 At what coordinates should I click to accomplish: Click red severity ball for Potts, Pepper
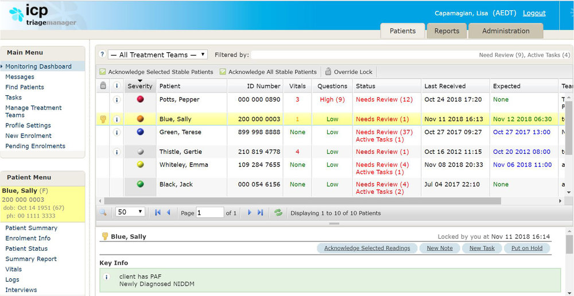140,99
